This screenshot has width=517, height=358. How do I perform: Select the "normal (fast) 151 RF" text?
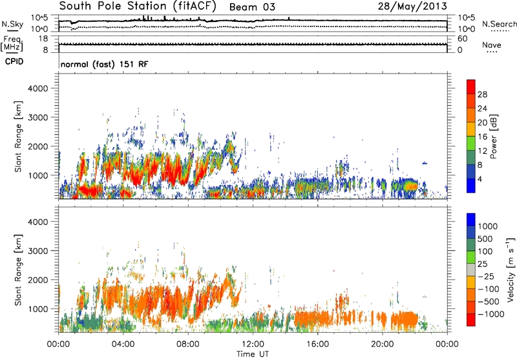click(105, 64)
